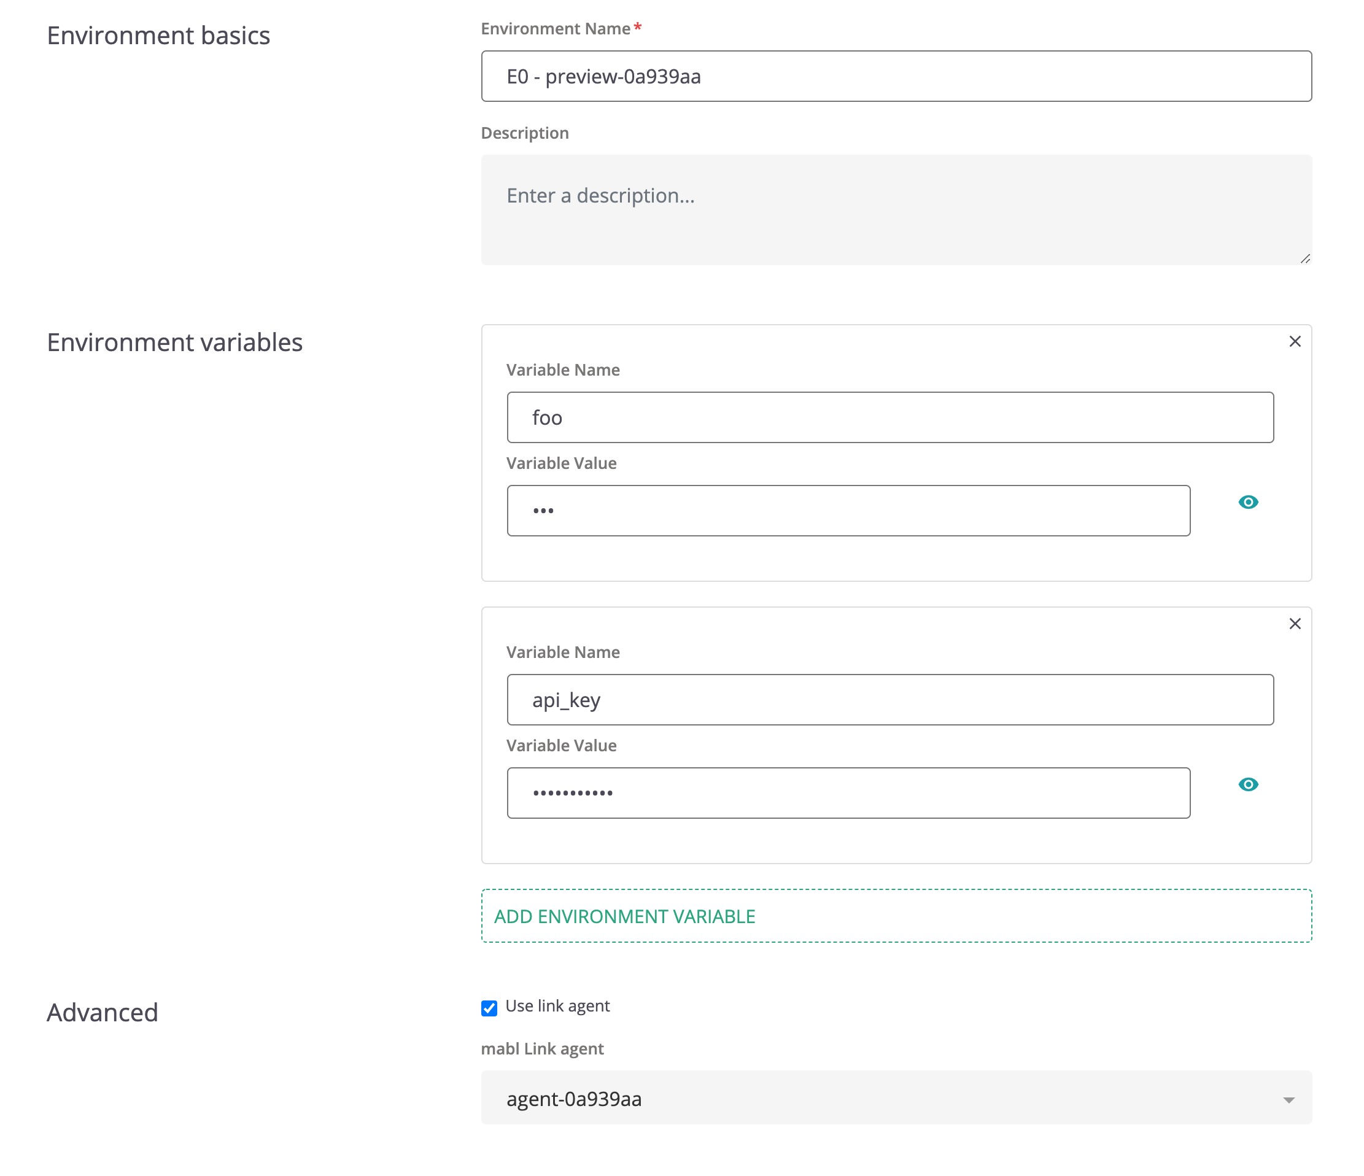
Task: Show the api_key variable value
Action: (1247, 784)
